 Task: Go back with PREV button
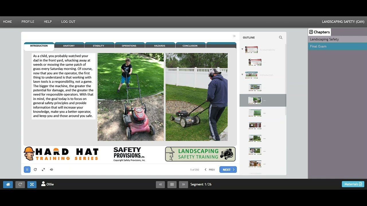click(x=210, y=170)
